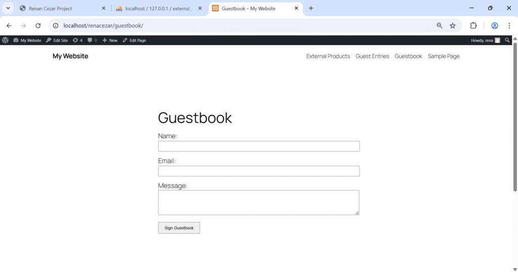Open the Chrome profile avatar icon
Image resolution: width=518 pixels, height=272 pixels.
(x=495, y=25)
